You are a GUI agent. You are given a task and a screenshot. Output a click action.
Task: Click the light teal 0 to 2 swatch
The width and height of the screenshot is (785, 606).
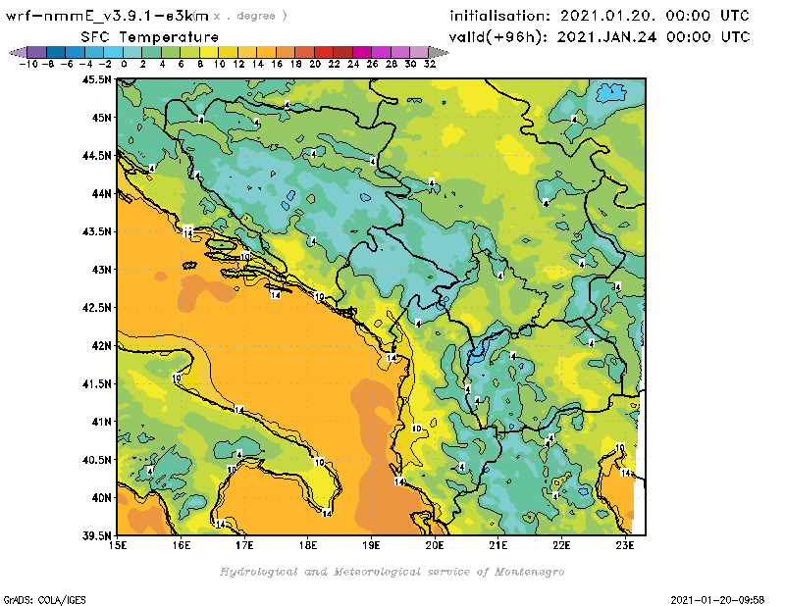pos(132,52)
